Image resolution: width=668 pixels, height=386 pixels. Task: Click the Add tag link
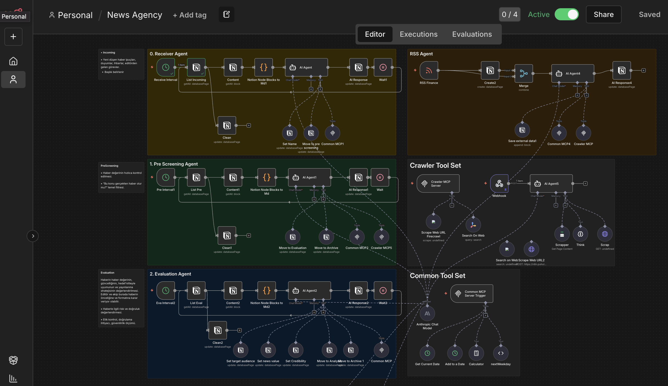pyautogui.click(x=190, y=15)
